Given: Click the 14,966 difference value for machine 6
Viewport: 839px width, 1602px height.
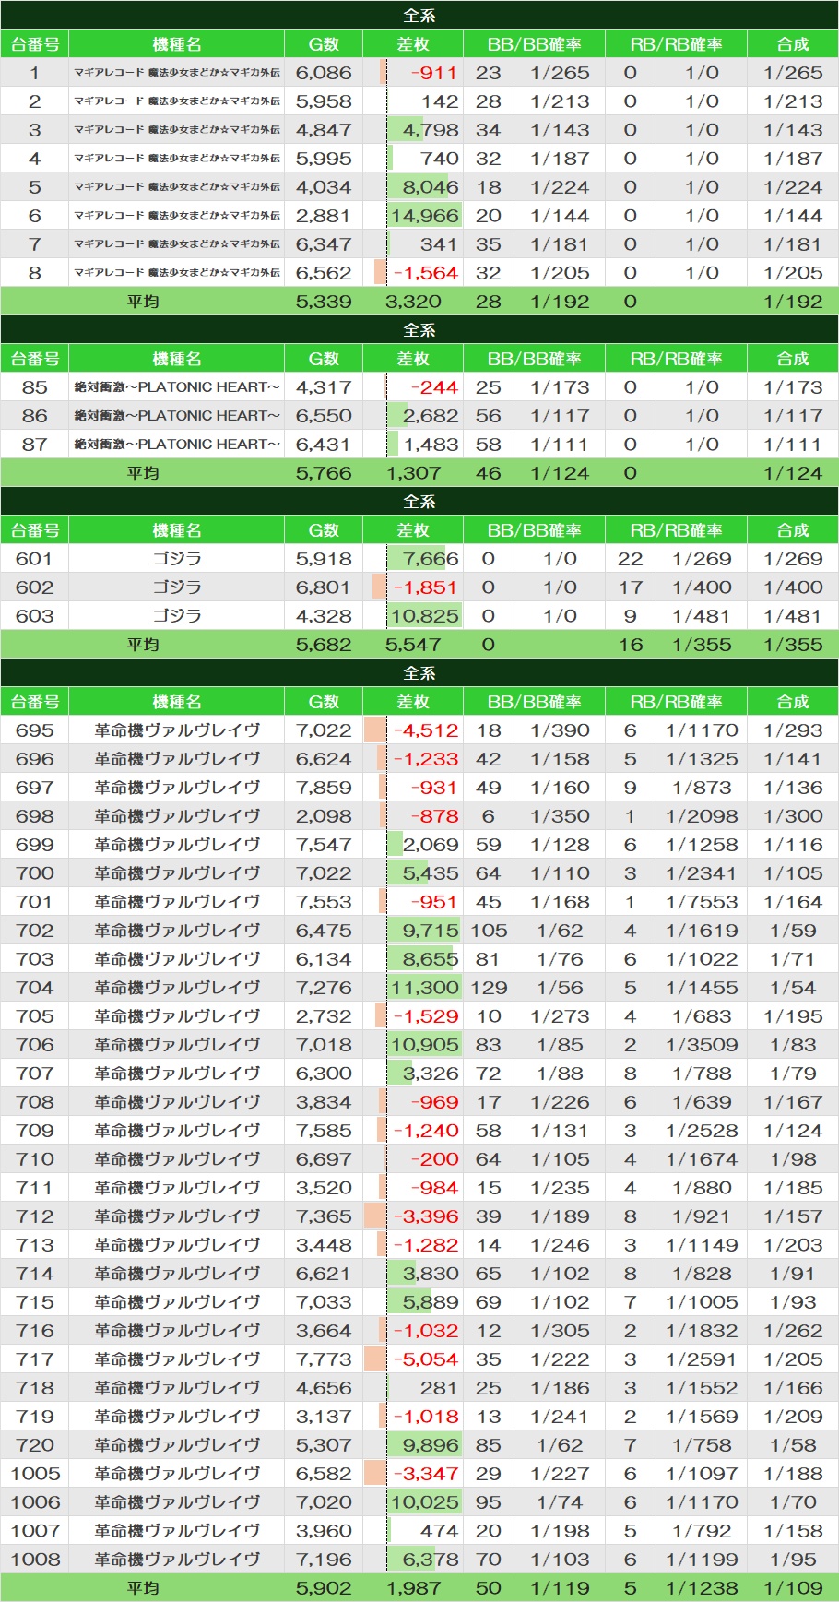Looking at the screenshot, I should tap(424, 216).
